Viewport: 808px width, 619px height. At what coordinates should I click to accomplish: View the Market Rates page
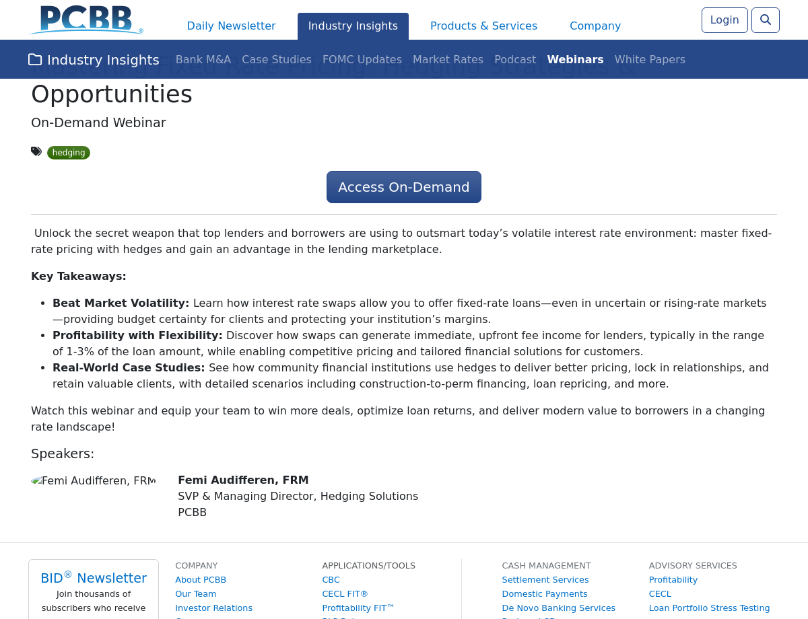click(x=448, y=60)
